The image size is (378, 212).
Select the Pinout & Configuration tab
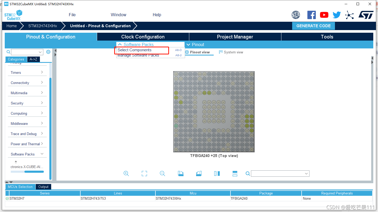[x=51, y=37]
